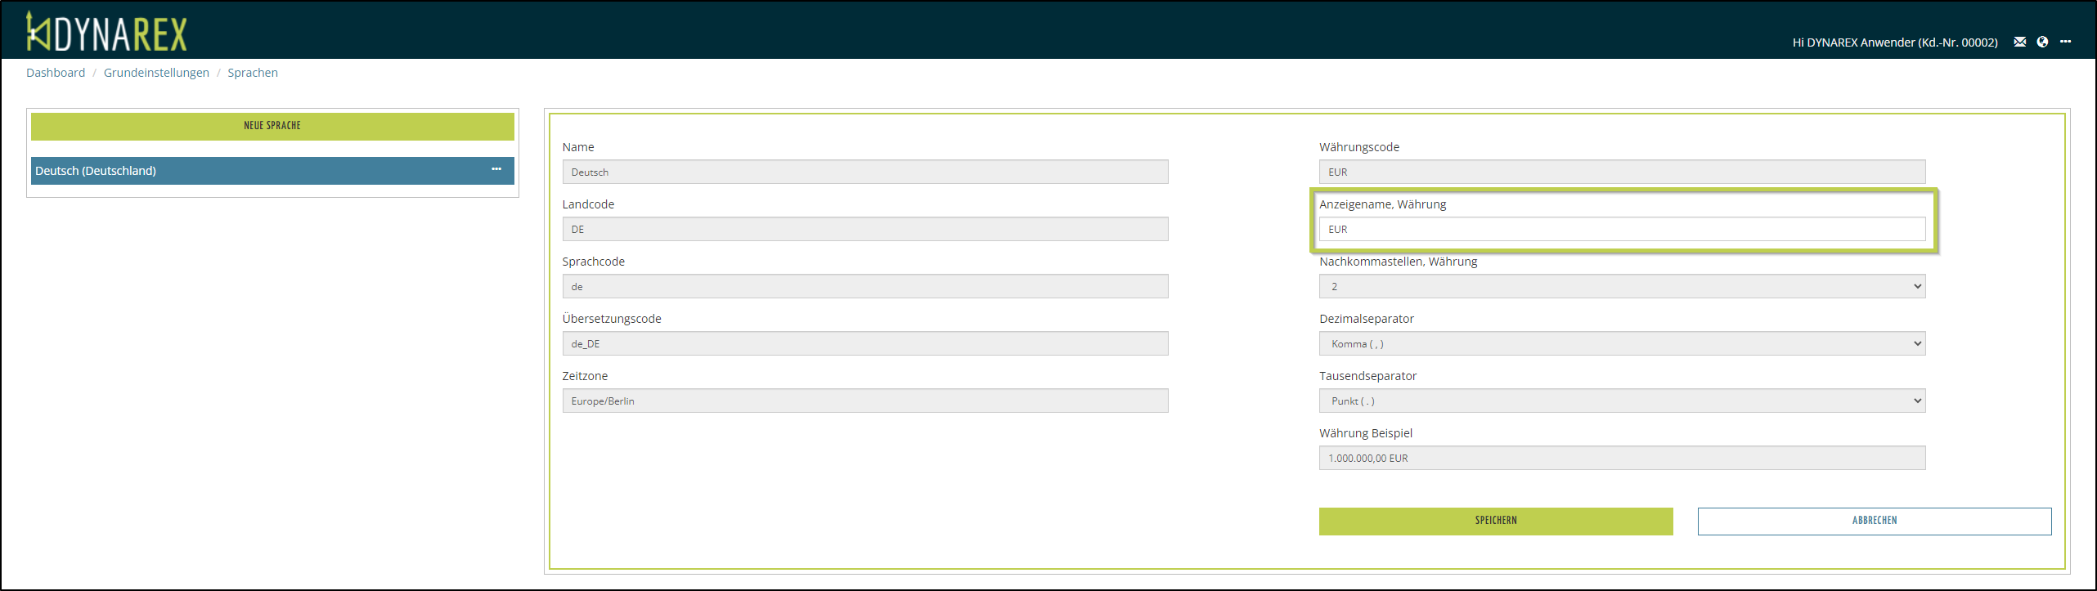
Task: Save with the Speichern button
Action: pyautogui.click(x=1495, y=521)
